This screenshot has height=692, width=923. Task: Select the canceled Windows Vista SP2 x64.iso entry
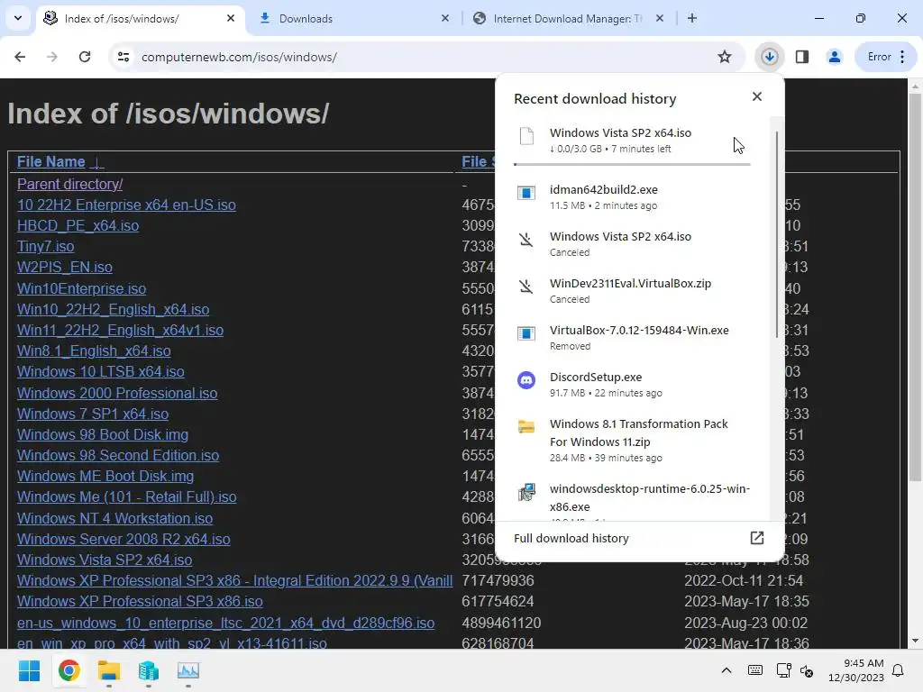632,243
